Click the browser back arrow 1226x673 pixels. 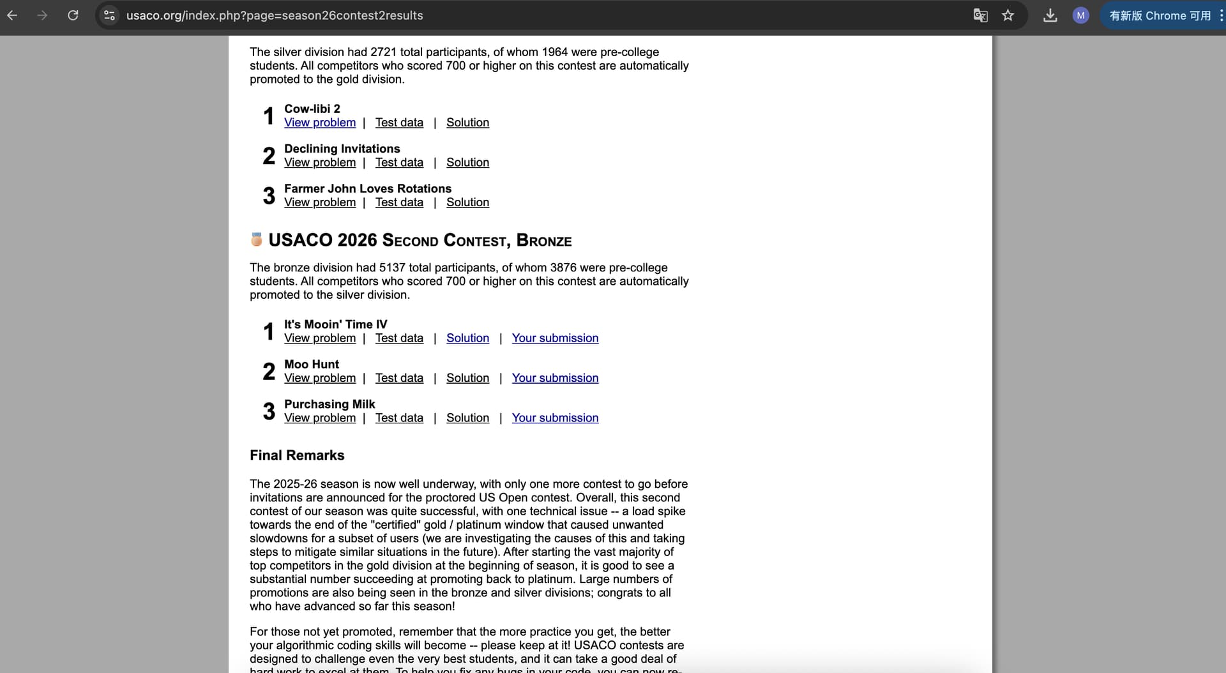coord(12,15)
